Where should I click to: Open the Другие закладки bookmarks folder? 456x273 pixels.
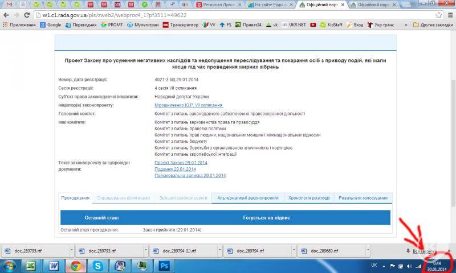pos(433,25)
